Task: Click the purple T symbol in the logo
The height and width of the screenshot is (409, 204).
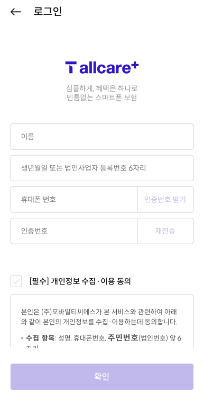Action: click(x=71, y=67)
